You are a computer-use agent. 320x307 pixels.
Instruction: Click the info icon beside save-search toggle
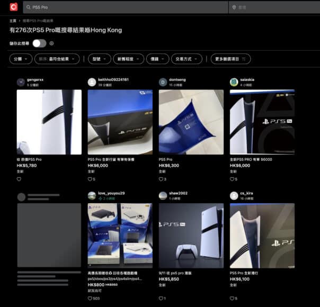[51, 43]
